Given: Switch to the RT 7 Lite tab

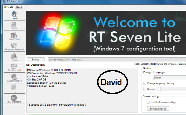Looking at the screenshot, I should coord(9,7).
